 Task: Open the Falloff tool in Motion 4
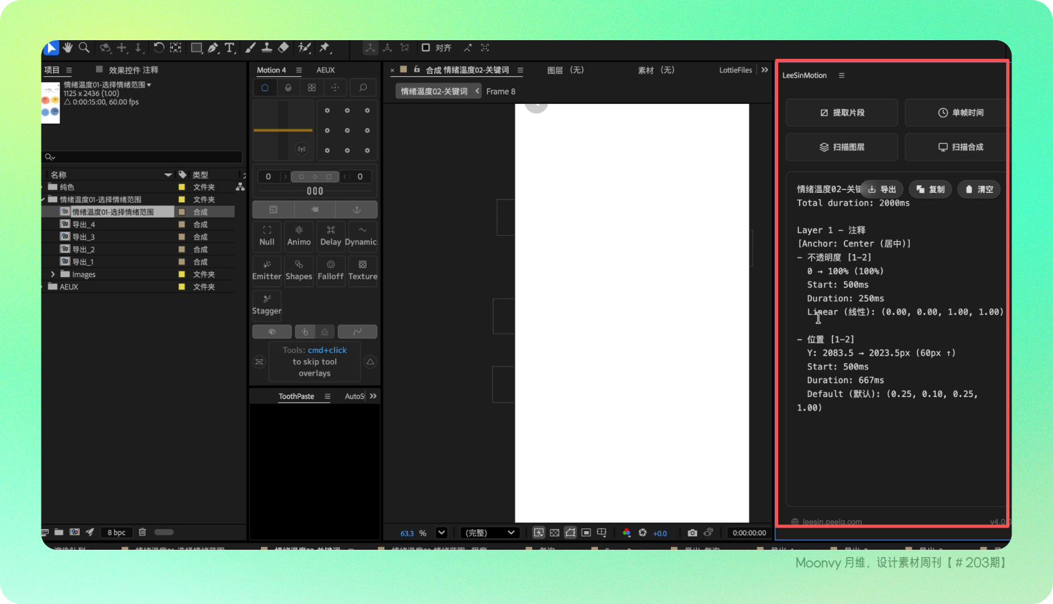point(330,269)
